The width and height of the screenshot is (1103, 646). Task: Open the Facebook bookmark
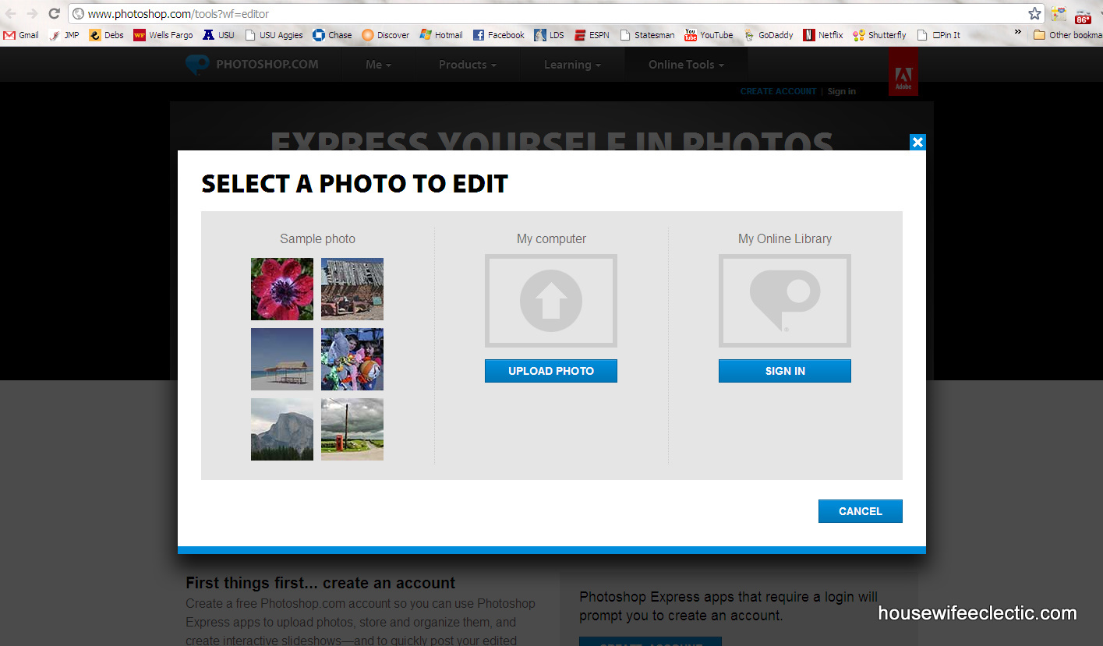tap(499, 35)
